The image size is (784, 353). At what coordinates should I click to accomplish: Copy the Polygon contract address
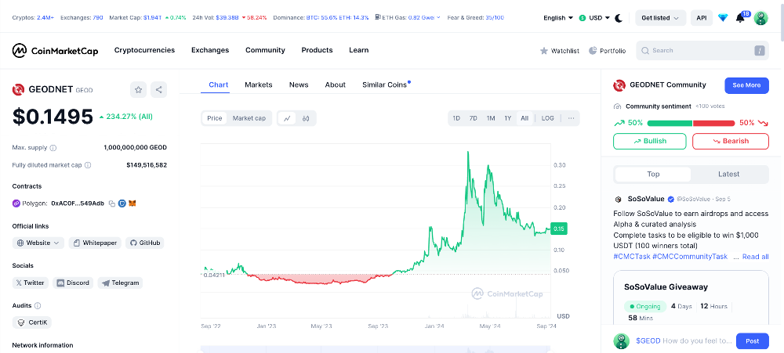112,204
